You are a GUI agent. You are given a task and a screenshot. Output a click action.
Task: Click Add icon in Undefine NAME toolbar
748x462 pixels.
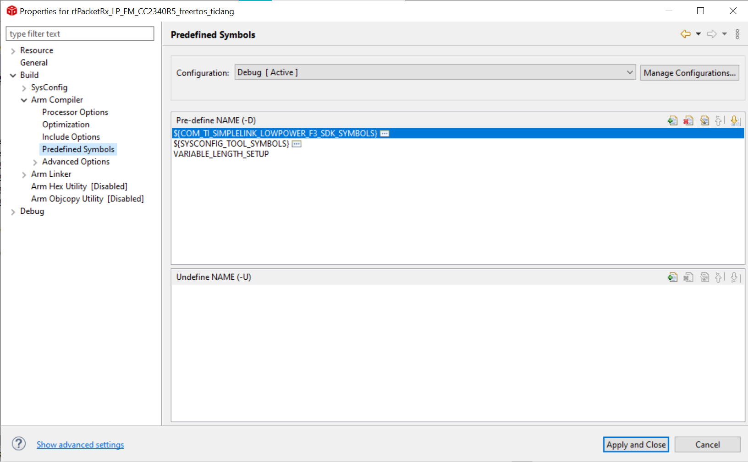(672, 277)
